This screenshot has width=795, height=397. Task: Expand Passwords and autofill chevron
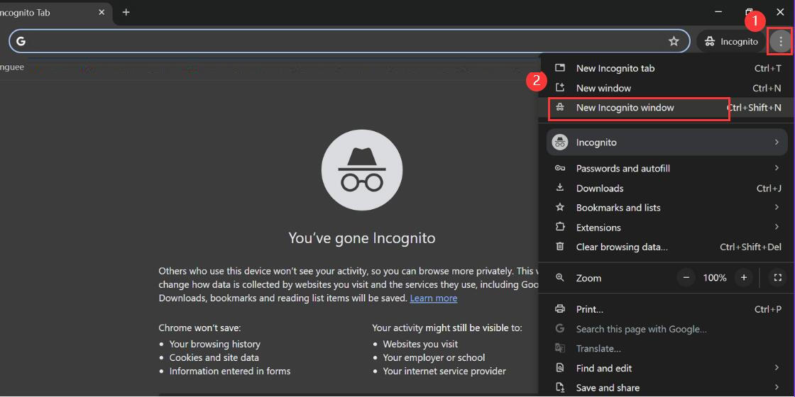coord(777,168)
